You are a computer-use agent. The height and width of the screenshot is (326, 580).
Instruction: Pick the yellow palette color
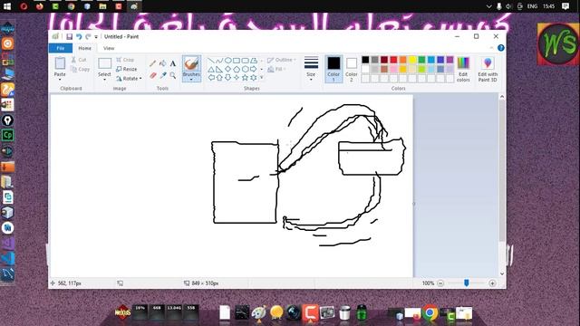point(412,60)
